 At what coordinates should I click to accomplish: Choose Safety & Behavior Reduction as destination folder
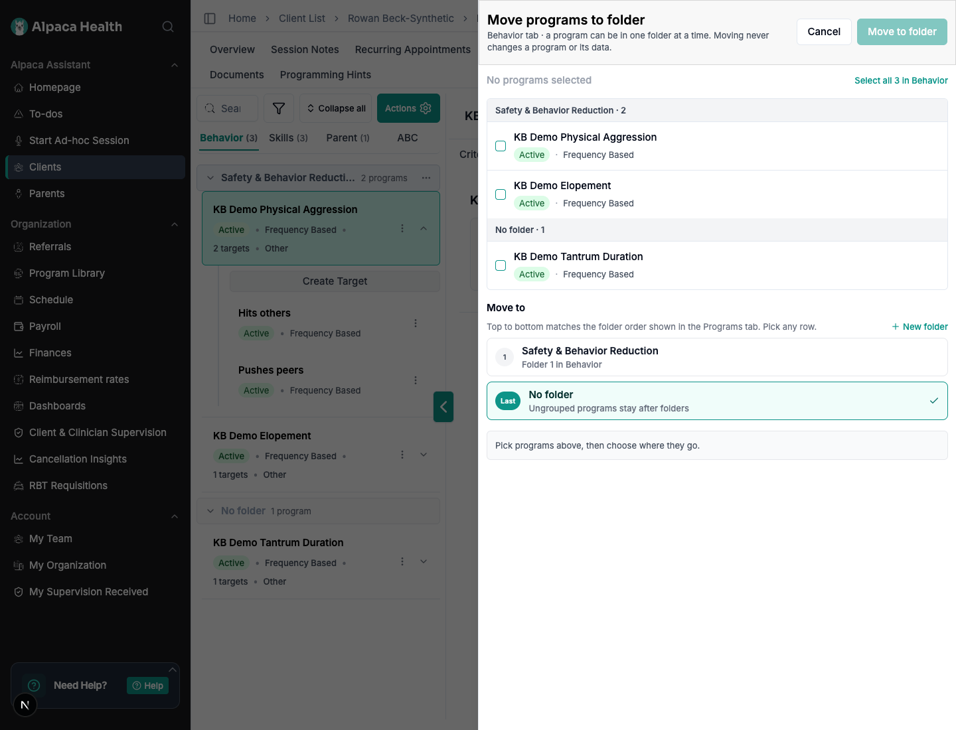pos(717,357)
